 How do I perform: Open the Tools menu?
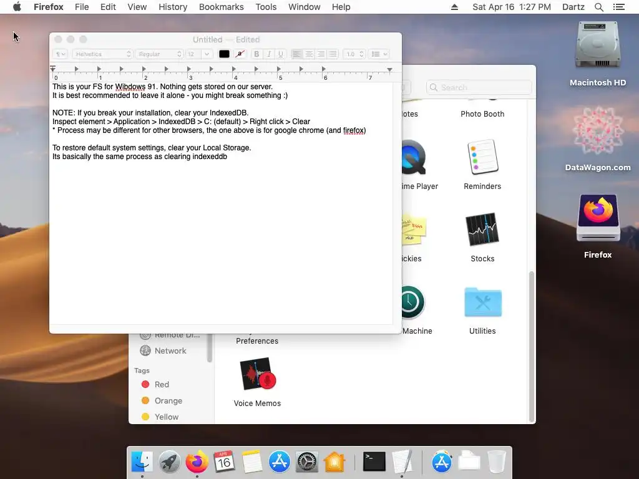point(266,7)
